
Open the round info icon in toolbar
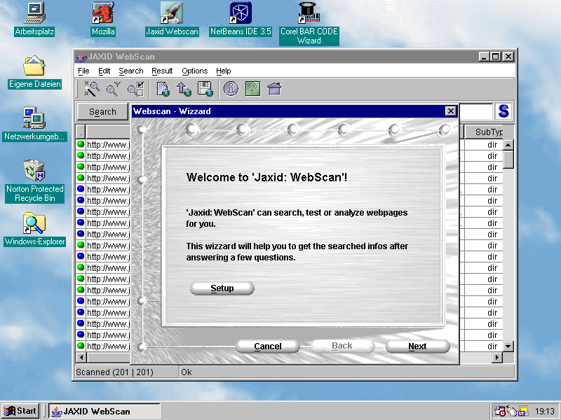click(231, 89)
